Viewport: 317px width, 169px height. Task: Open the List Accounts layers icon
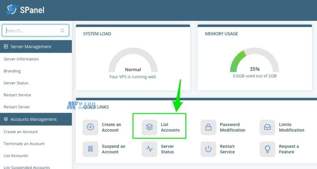tap(149, 127)
